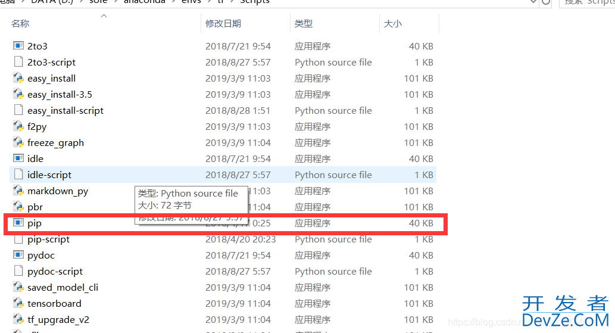Viewport: 615px width, 333px height.
Task: Click Python source file type of pydoc-script
Action: (333, 272)
